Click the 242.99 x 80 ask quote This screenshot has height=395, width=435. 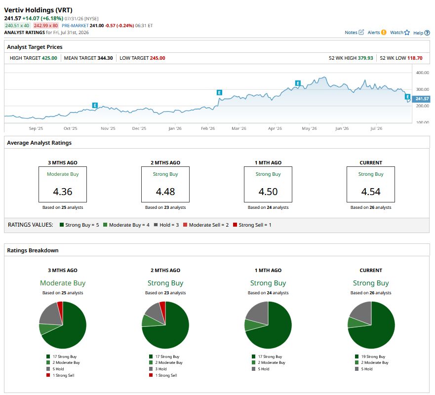click(x=46, y=26)
